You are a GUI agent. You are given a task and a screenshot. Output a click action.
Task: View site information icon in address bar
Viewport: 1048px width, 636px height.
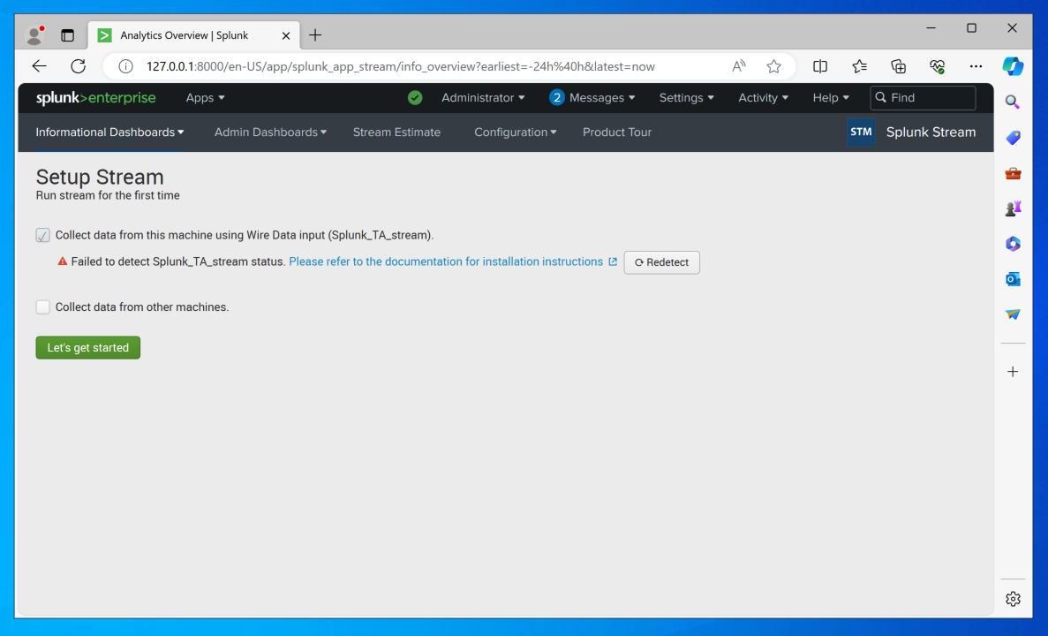click(x=125, y=66)
